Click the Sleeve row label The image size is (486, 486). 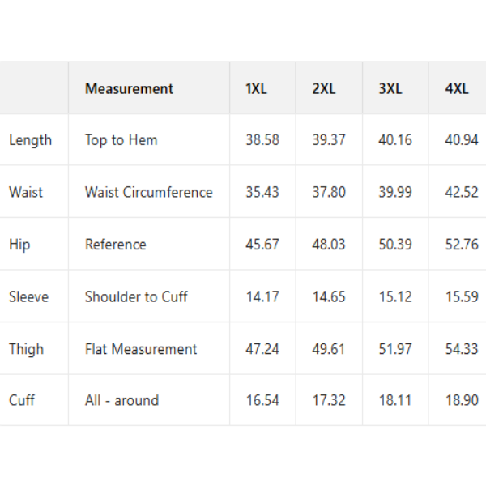[x=28, y=297]
